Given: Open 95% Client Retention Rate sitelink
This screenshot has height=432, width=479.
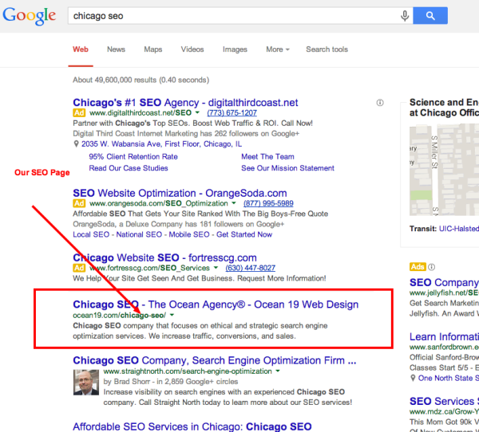Looking at the screenshot, I should tap(133, 156).
